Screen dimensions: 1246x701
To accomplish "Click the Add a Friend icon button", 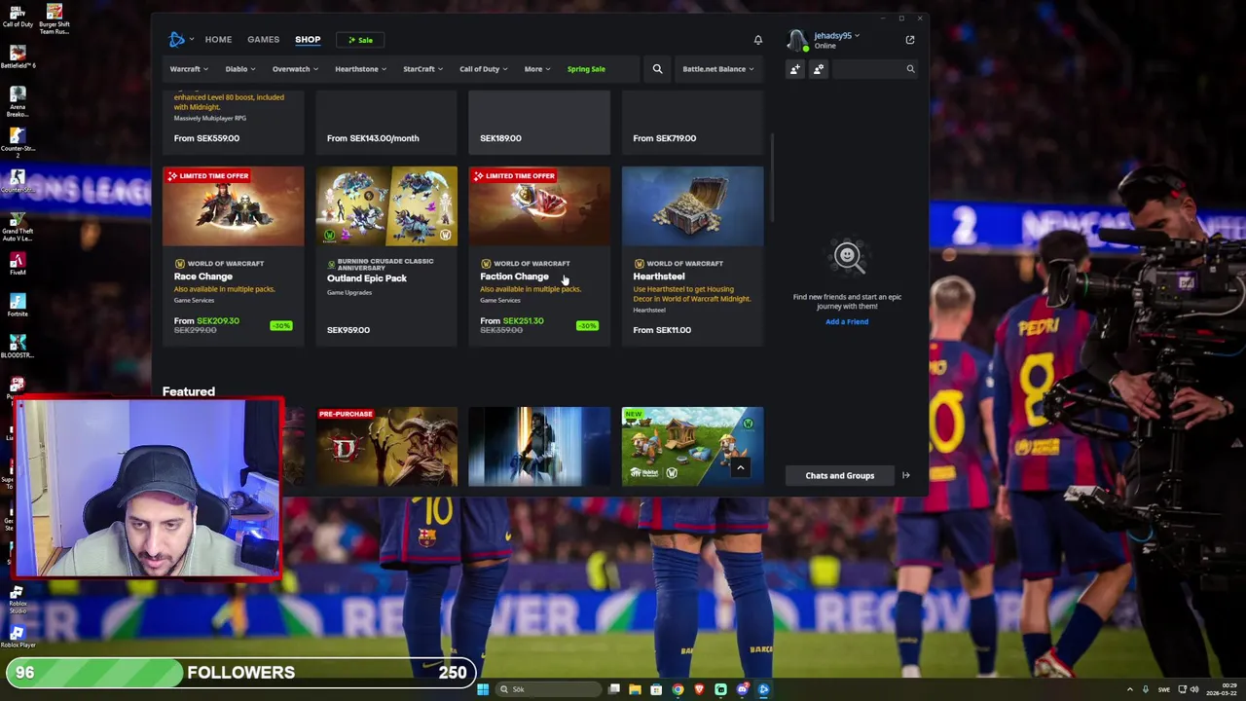I will [x=795, y=69].
